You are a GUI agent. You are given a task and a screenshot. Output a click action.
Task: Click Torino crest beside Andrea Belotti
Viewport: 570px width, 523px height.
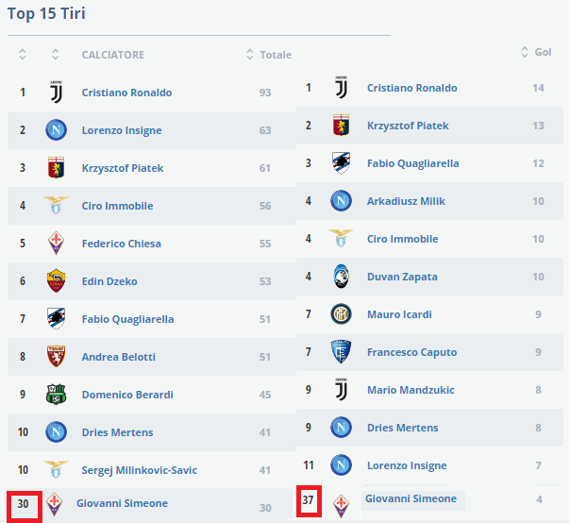tap(56, 357)
